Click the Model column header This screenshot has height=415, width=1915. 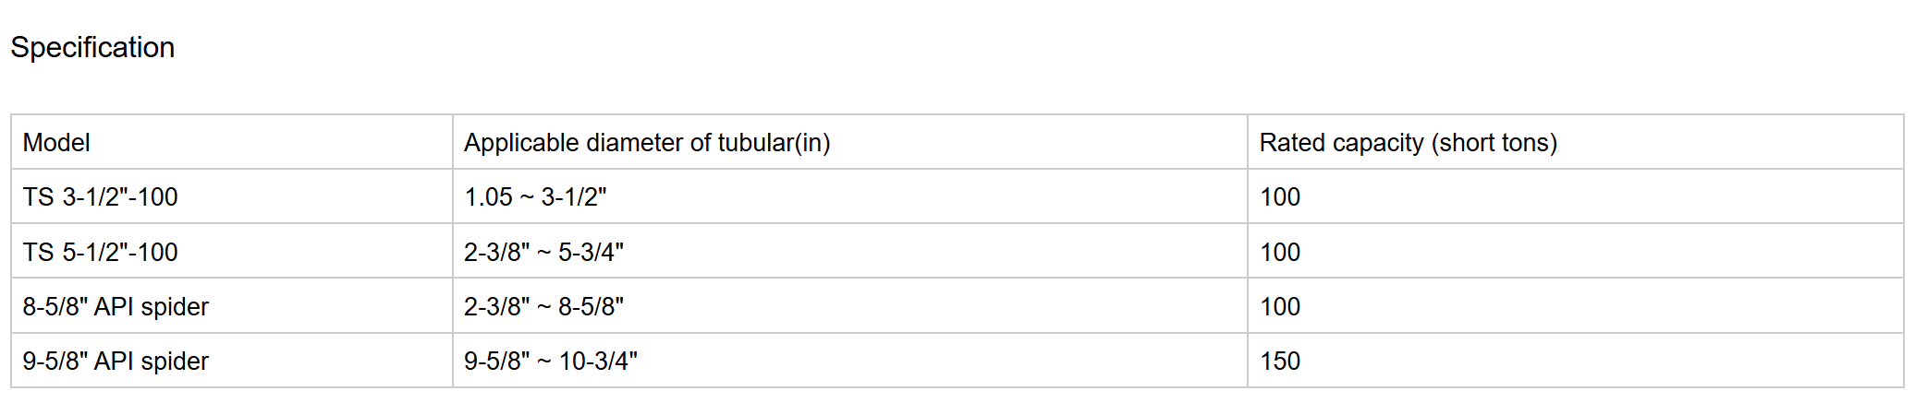click(56, 143)
